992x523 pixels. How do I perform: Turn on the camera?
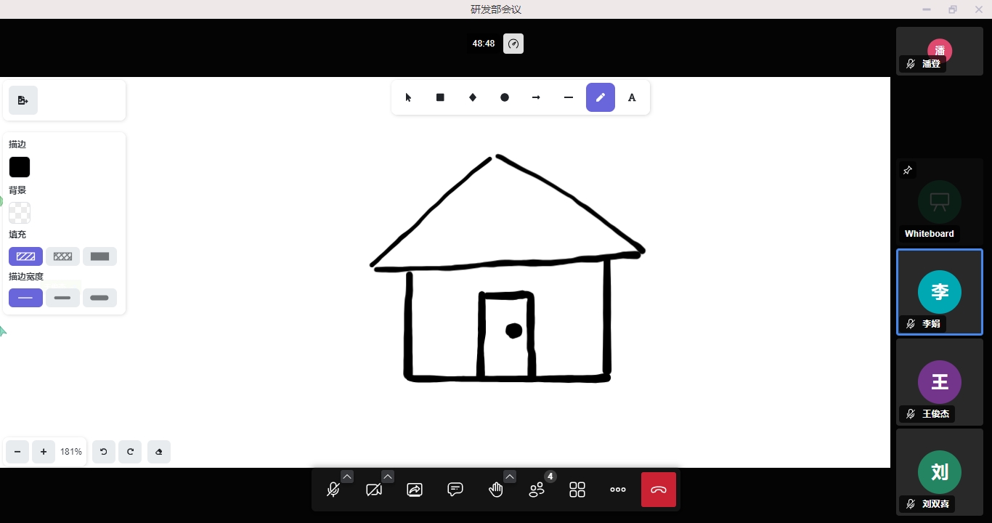[374, 490]
